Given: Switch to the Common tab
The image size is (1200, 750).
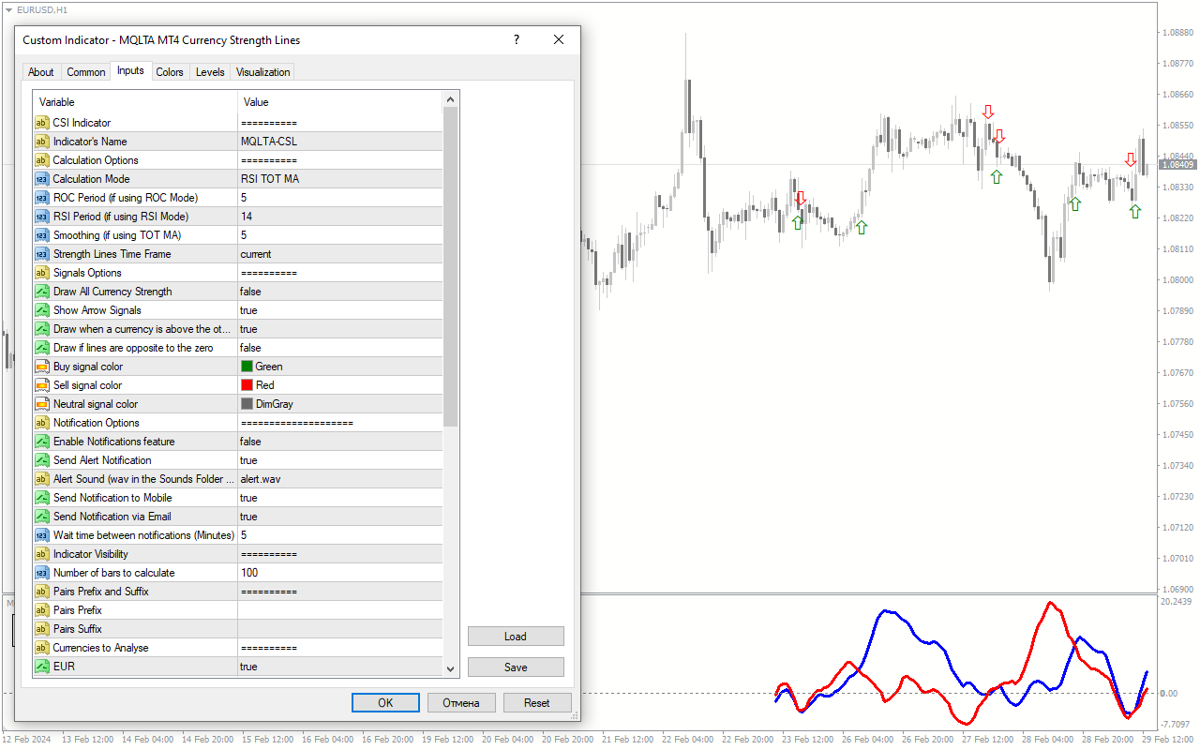Looking at the screenshot, I should 86,72.
